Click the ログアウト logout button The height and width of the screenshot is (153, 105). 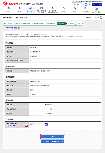(97, 4)
